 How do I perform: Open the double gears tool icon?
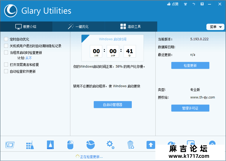pyautogui.click(x=110, y=145)
